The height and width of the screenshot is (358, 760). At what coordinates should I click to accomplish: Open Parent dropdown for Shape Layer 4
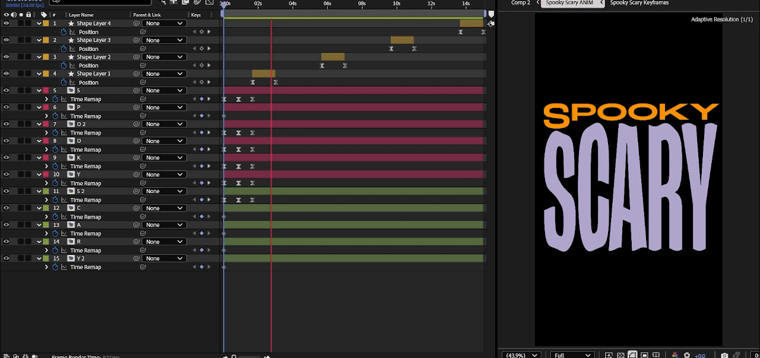click(x=164, y=24)
